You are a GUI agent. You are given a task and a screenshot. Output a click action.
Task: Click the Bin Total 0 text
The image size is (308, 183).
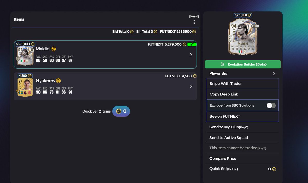(145, 32)
